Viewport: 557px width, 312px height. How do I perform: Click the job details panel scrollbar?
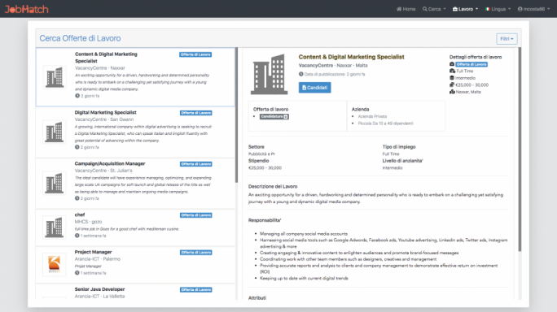click(x=520, y=149)
